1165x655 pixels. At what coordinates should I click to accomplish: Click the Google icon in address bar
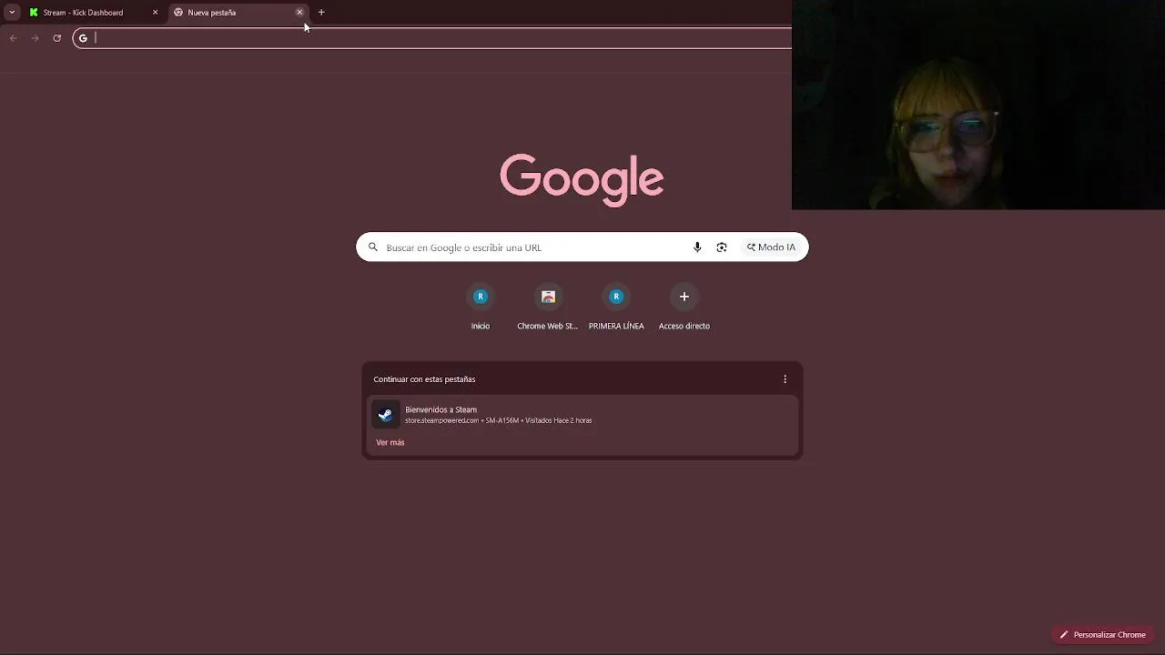tap(83, 38)
